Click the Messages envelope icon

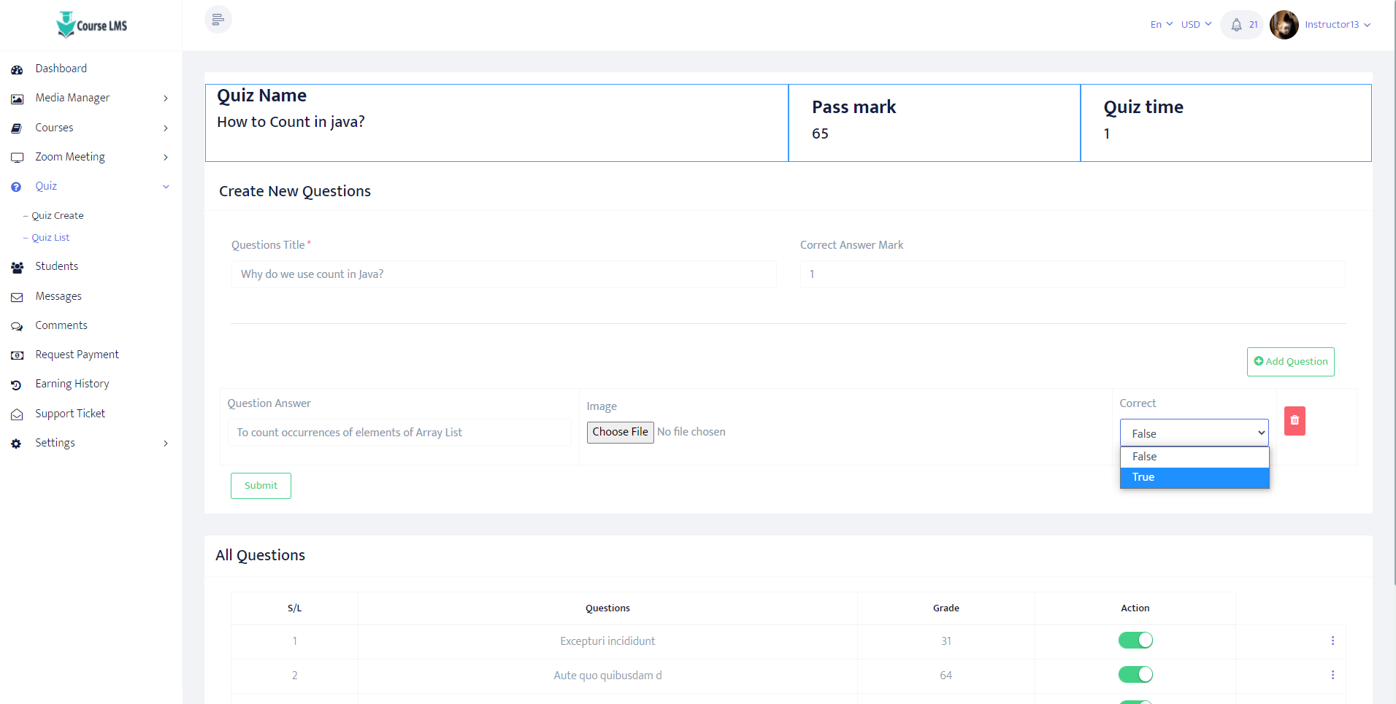(17, 297)
